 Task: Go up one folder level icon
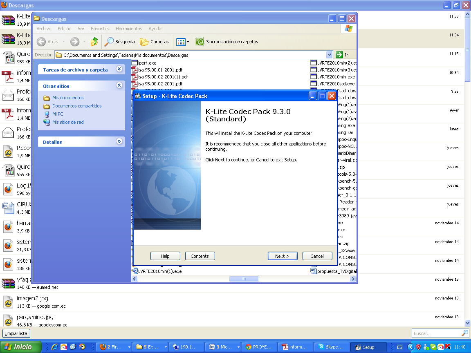[94, 42]
